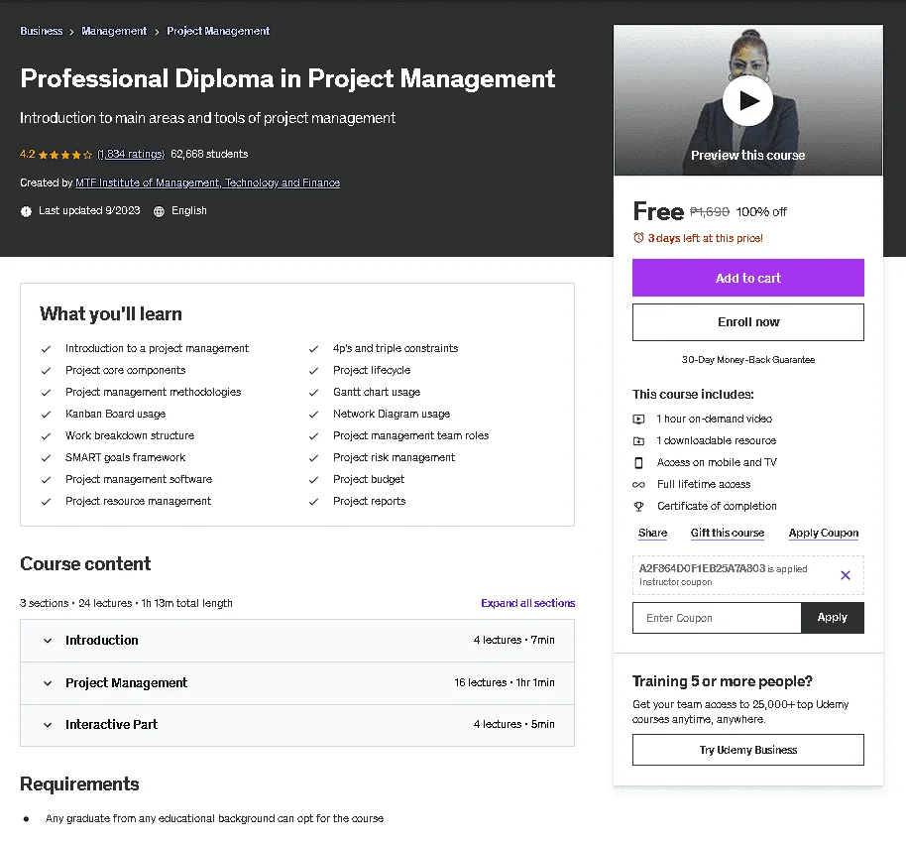
Task: Click 'Network Diagram usage' item
Action: coord(392,414)
